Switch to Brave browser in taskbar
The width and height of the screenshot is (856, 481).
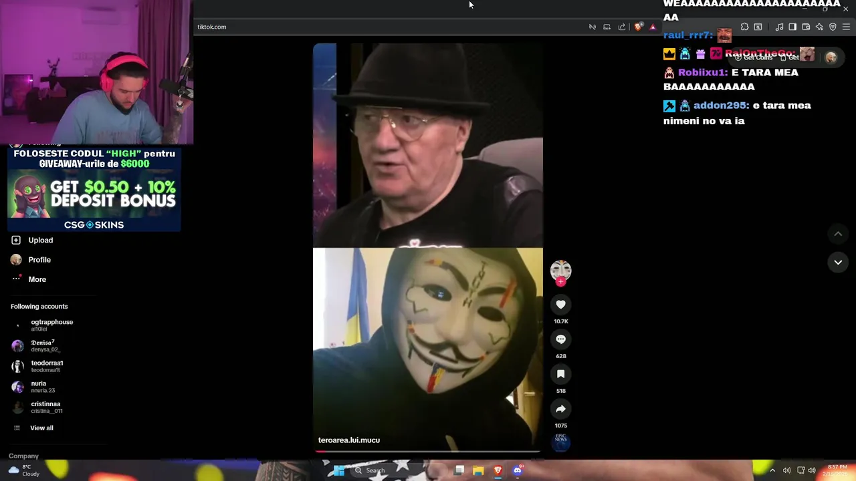pos(498,470)
